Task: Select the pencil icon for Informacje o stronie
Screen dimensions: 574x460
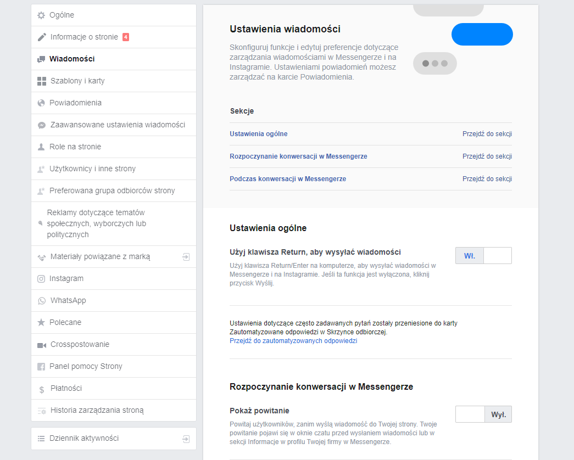Action: point(41,37)
